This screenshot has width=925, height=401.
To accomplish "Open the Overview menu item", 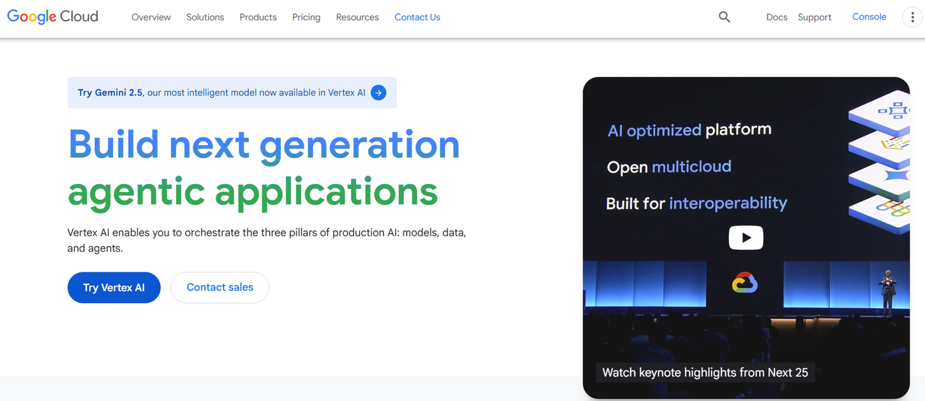I will pyautogui.click(x=151, y=17).
